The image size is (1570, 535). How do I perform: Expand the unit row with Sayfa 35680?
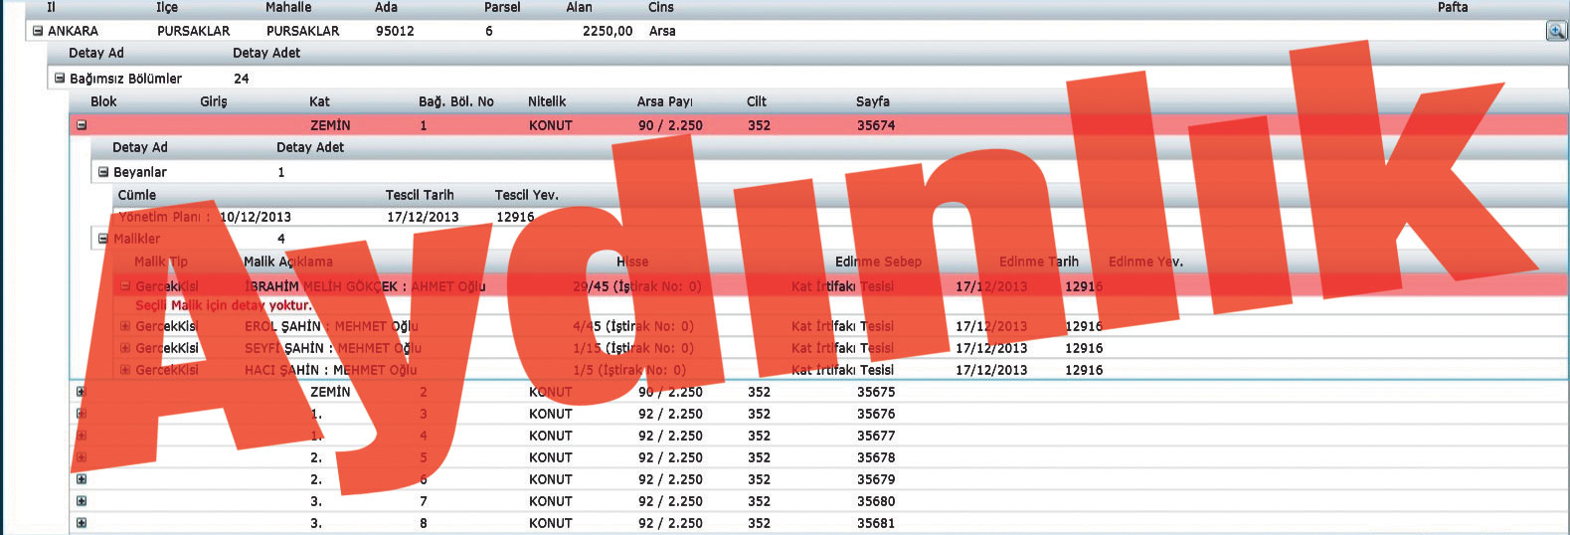point(82,501)
